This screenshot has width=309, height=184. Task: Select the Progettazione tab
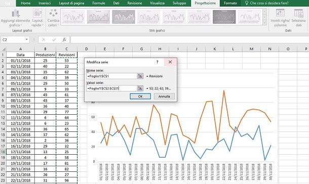[x=205, y=3]
